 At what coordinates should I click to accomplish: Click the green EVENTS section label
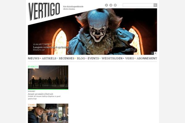(33, 67)
